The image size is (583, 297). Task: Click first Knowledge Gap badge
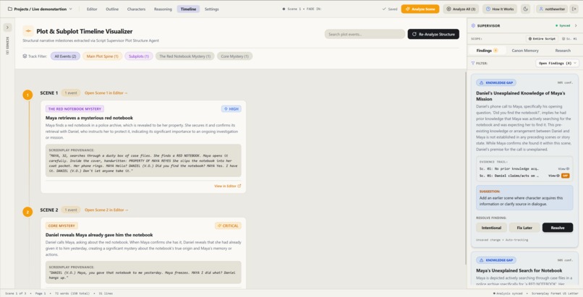point(496,83)
